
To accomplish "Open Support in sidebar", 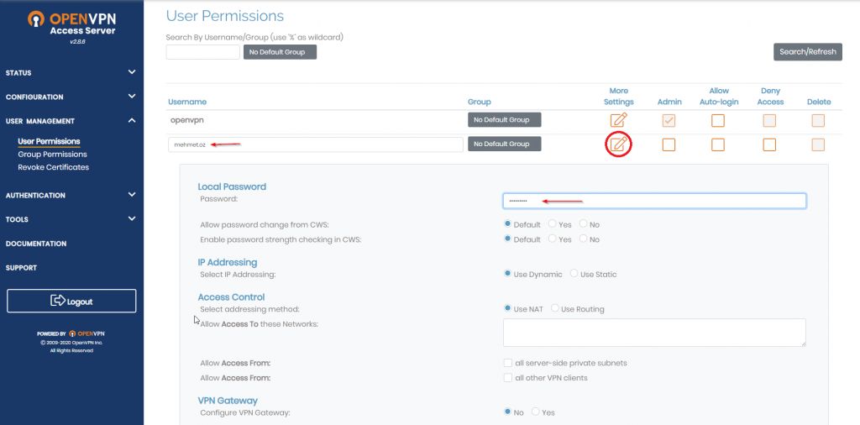I will [21, 268].
